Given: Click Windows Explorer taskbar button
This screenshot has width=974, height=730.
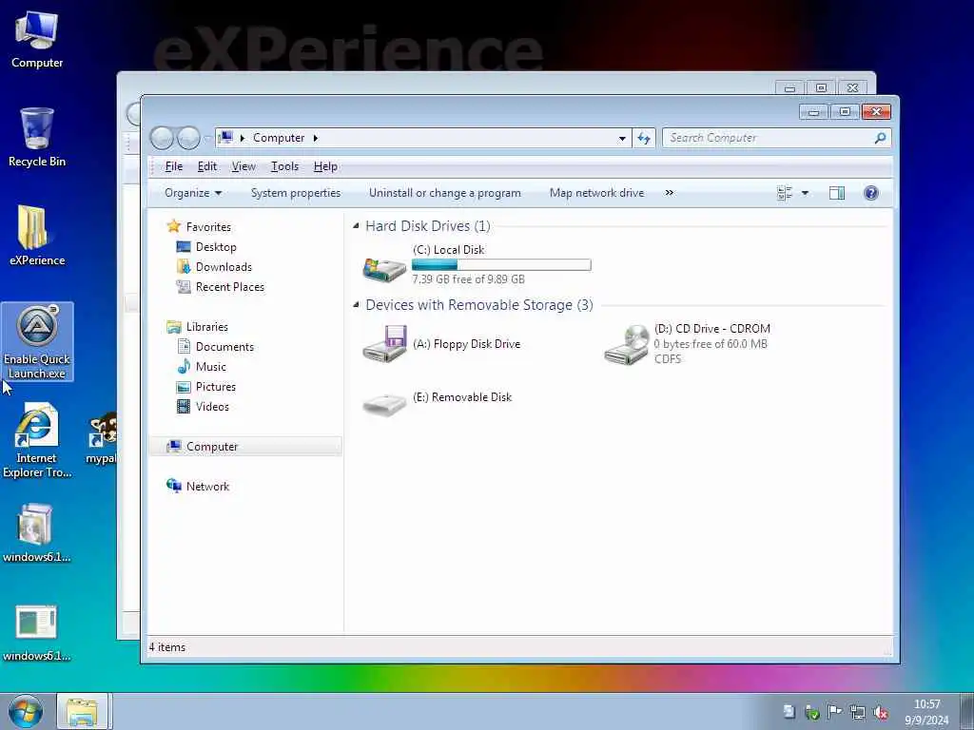Looking at the screenshot, I should coord(83,711).
